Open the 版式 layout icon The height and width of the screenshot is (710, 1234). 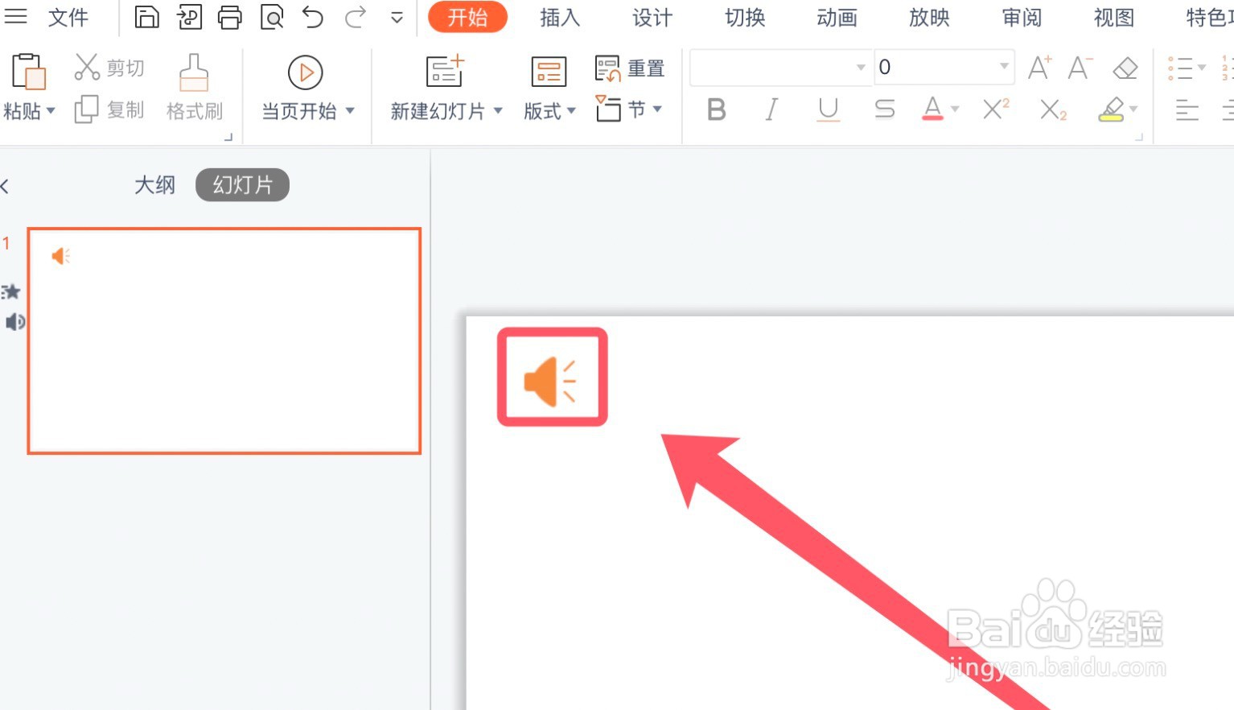pos(549,72)
